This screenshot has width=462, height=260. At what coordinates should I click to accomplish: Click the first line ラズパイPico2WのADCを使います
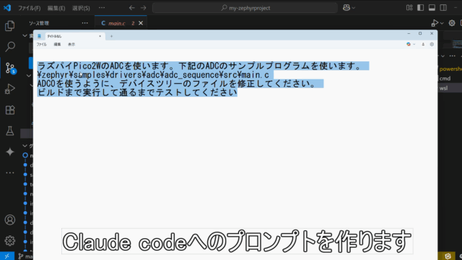200,66
